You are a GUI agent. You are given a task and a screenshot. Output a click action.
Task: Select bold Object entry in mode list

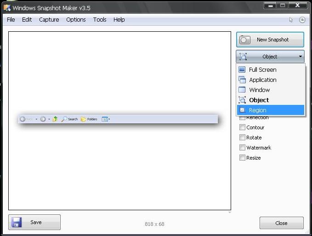tap(271, 100)
